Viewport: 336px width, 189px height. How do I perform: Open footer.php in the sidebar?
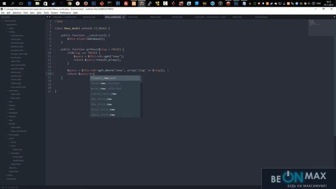pyautogui.click(x=17, y=157)
